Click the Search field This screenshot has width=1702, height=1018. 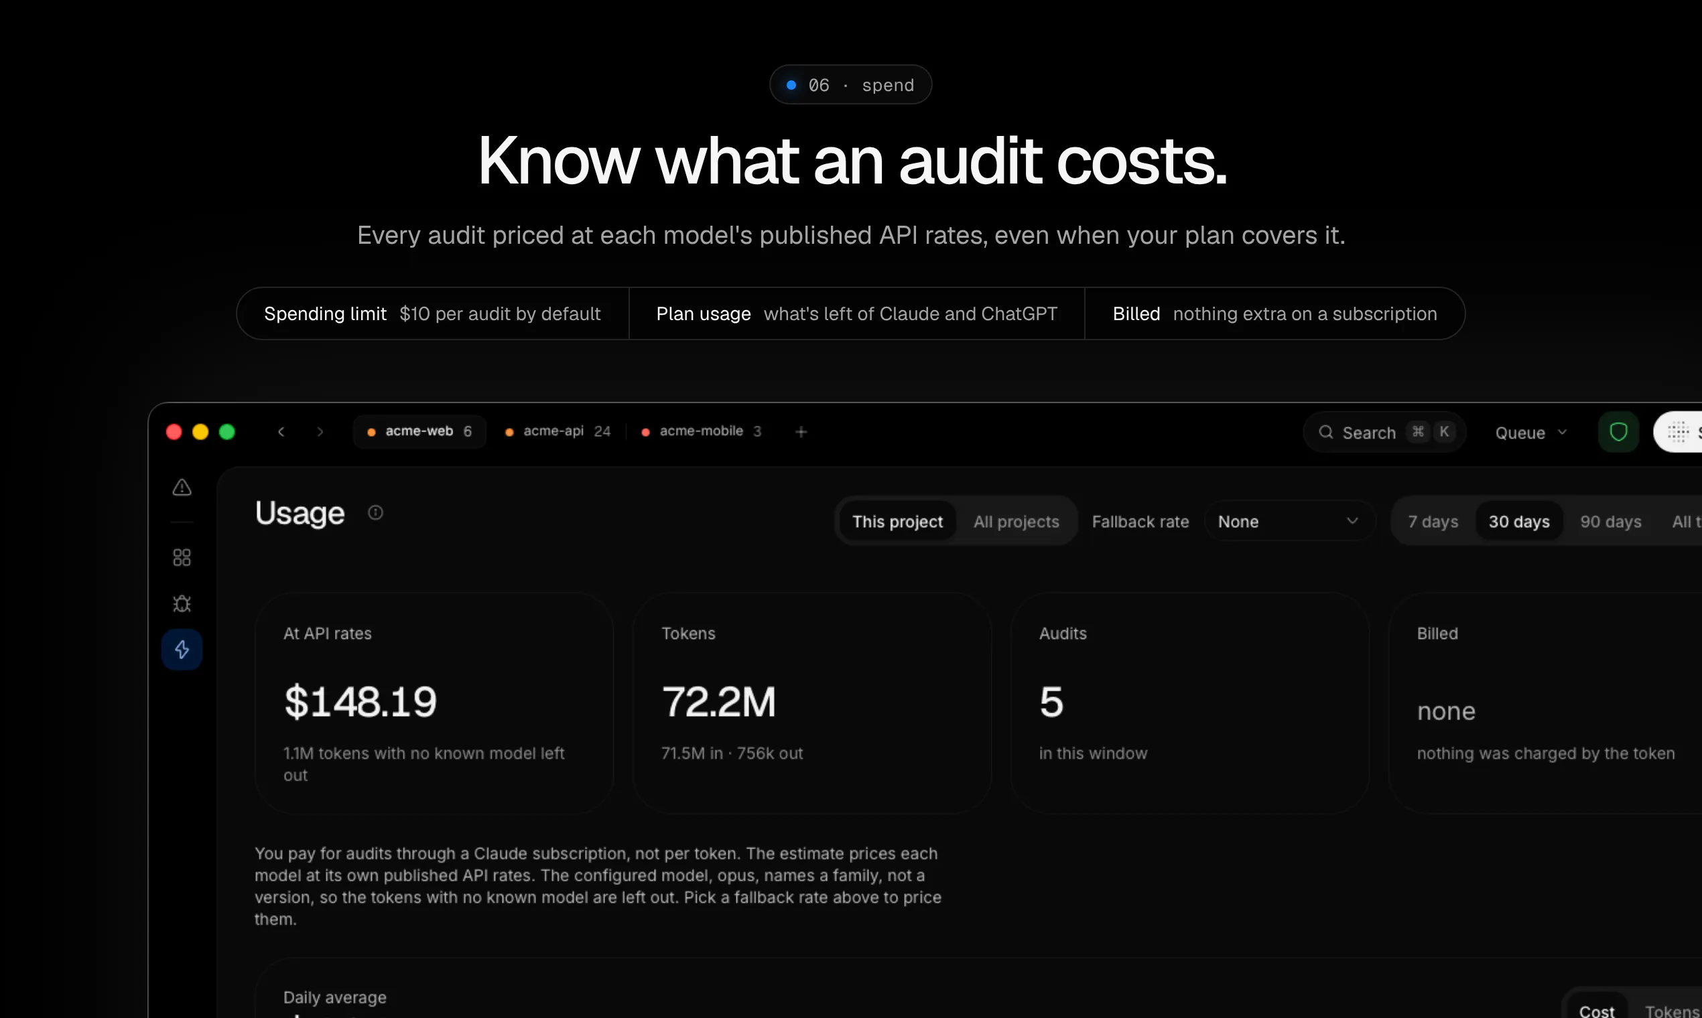pyautogui.click(x=1384, y=432)
